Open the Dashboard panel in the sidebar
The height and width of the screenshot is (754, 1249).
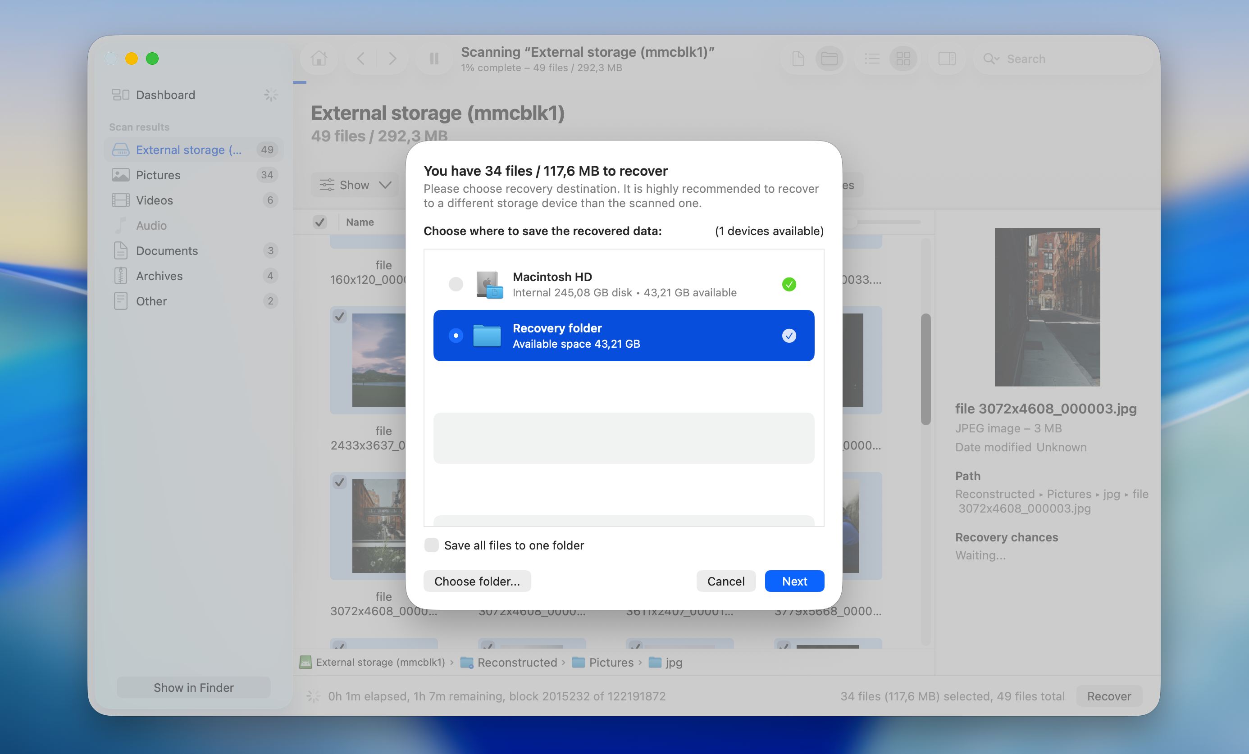[x=165, y=95]
